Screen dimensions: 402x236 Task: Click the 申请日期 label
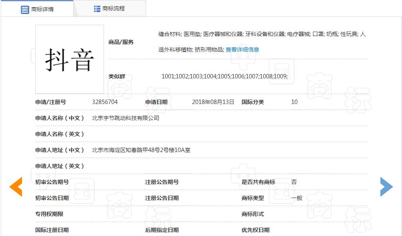(x=156, y=102)
